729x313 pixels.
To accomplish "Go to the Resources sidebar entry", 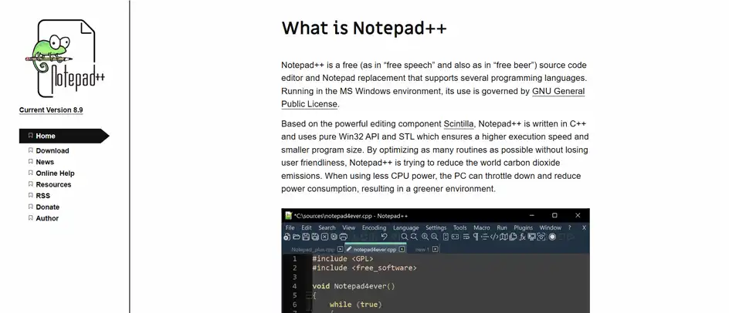I will coord(53,184).
